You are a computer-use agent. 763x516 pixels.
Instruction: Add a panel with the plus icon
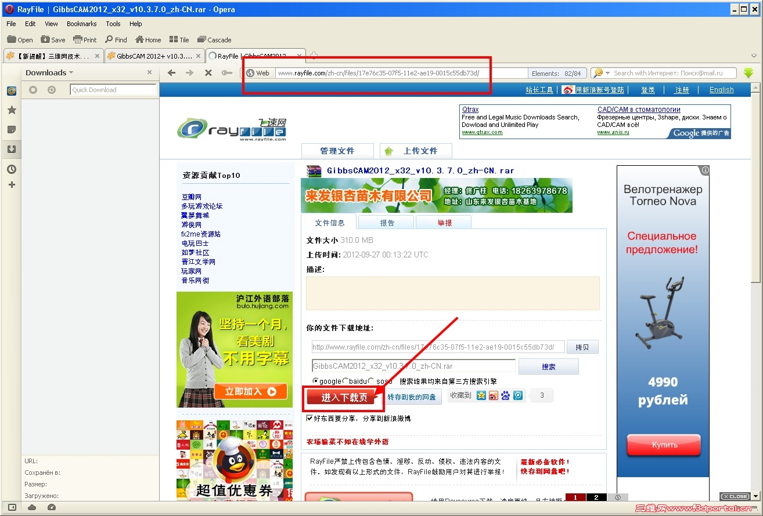[x=11, y=185]
